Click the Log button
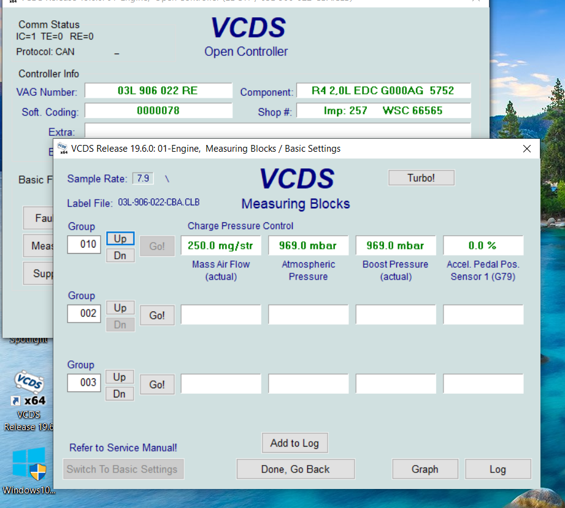The width and height of the screenshot is (565, 508). coord(498,469)
